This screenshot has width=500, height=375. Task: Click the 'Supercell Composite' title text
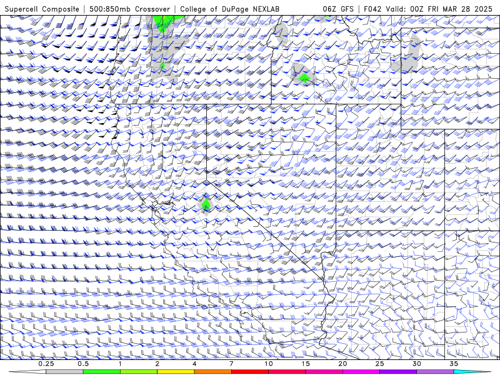pyautogui.click(x=42, y=9)
